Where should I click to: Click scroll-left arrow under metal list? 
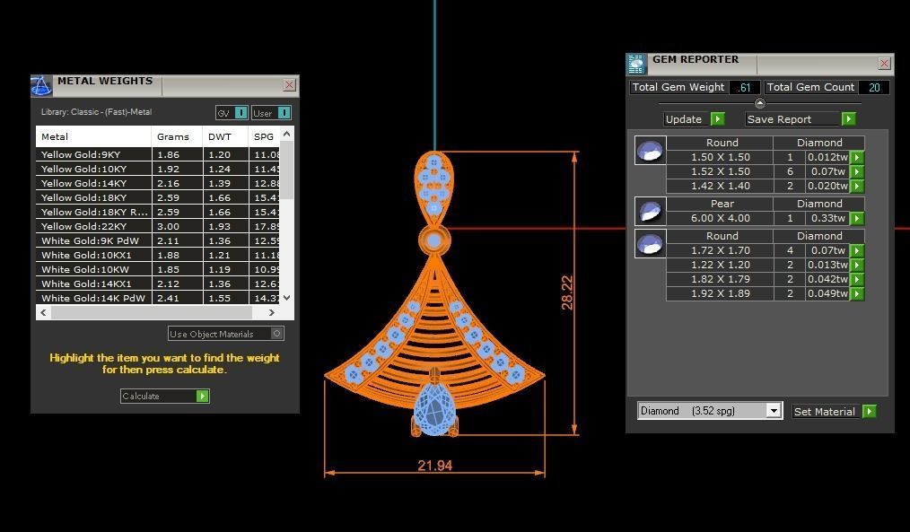(x=43, y=312)
